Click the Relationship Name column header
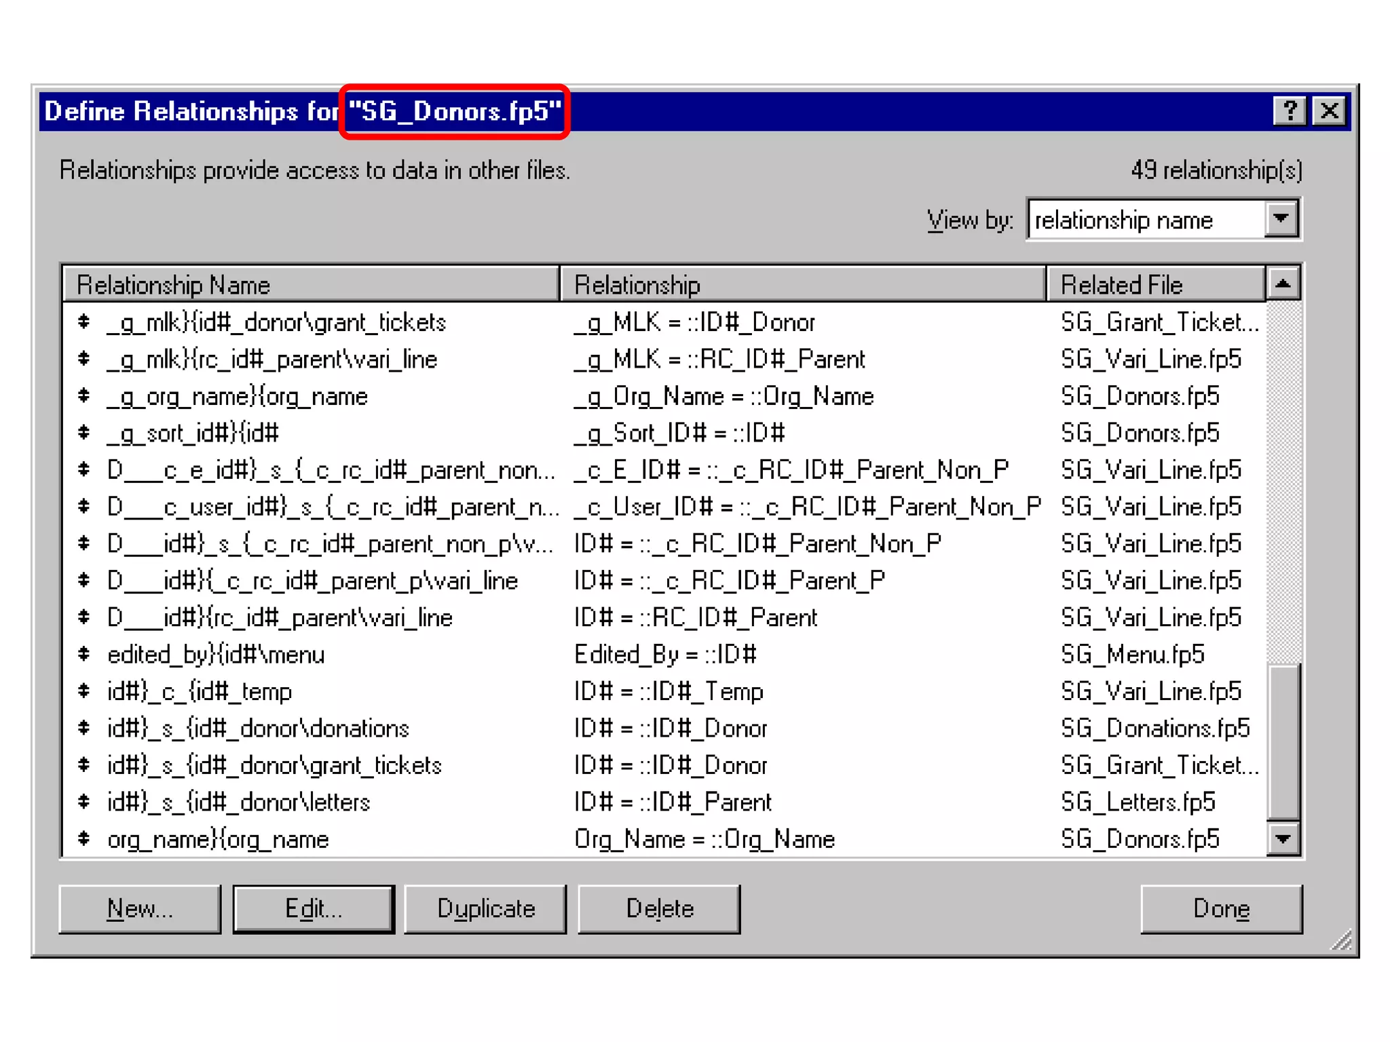This screenshot has height=1042, width=1390. click(x=311, y=285)
